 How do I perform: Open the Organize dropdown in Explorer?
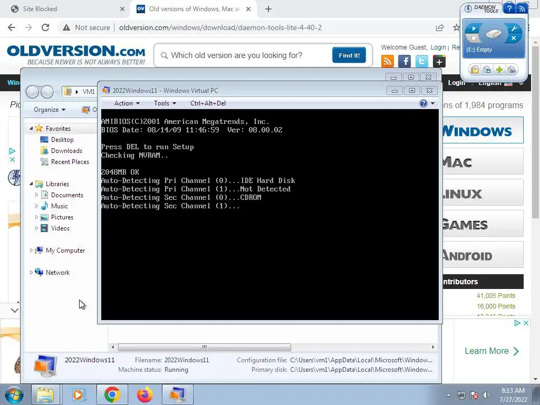click(x=50, y=110)
